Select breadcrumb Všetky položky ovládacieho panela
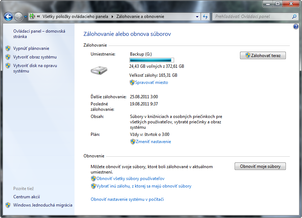302x218 pixels. [75, 16]
